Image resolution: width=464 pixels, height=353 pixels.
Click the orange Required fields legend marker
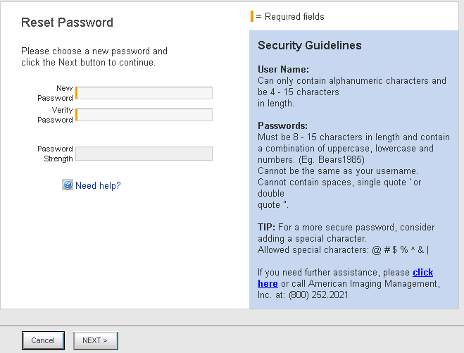252,16
